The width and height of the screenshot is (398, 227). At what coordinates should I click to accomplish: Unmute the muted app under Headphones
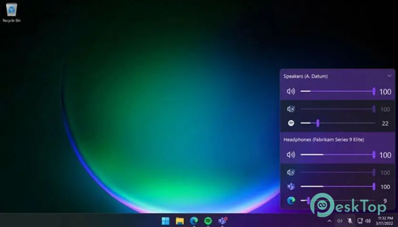(x=291, y=173)
